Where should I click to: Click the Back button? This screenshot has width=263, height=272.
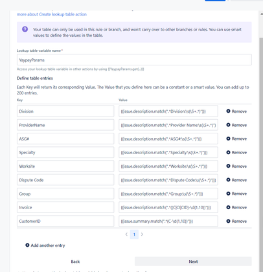(75, 262)
